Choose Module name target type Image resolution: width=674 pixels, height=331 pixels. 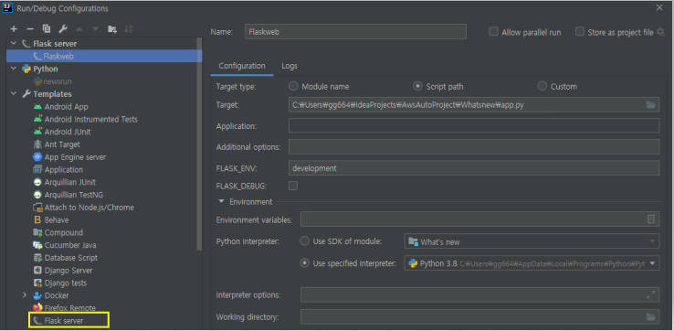[293, 86]
